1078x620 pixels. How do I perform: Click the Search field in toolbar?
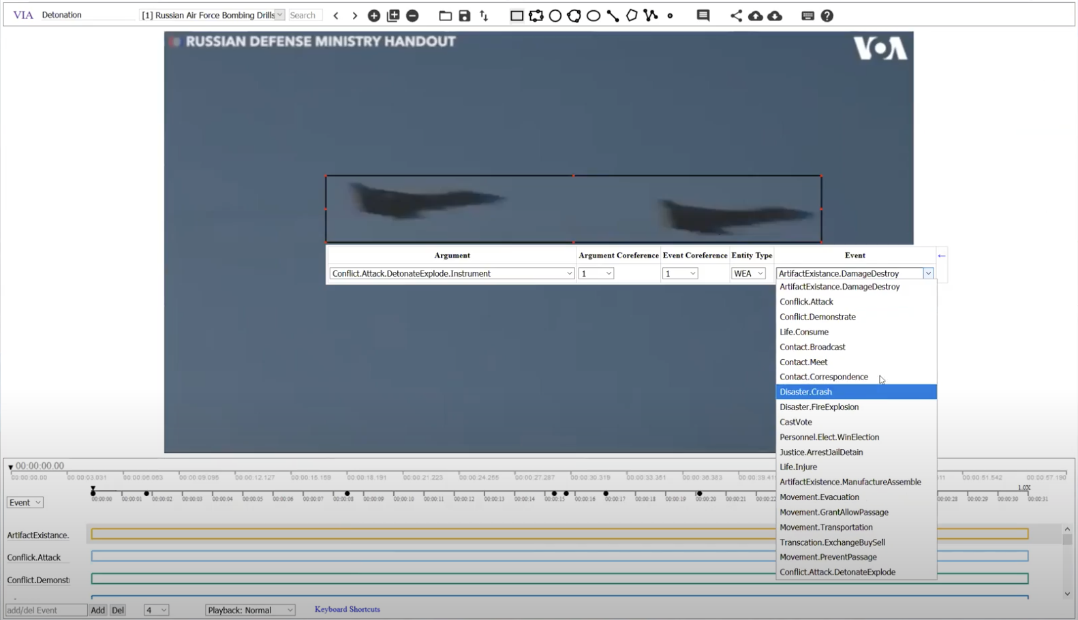tap(305, 15)
